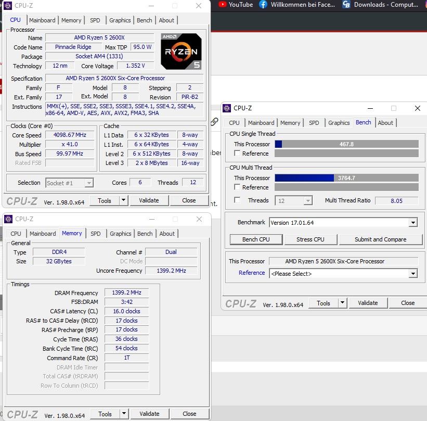Image resolution: width=427 pixels, height=421 pixels.
Task: Click the Code Name Pinnacle Ridge field
Action: [73, 47]
